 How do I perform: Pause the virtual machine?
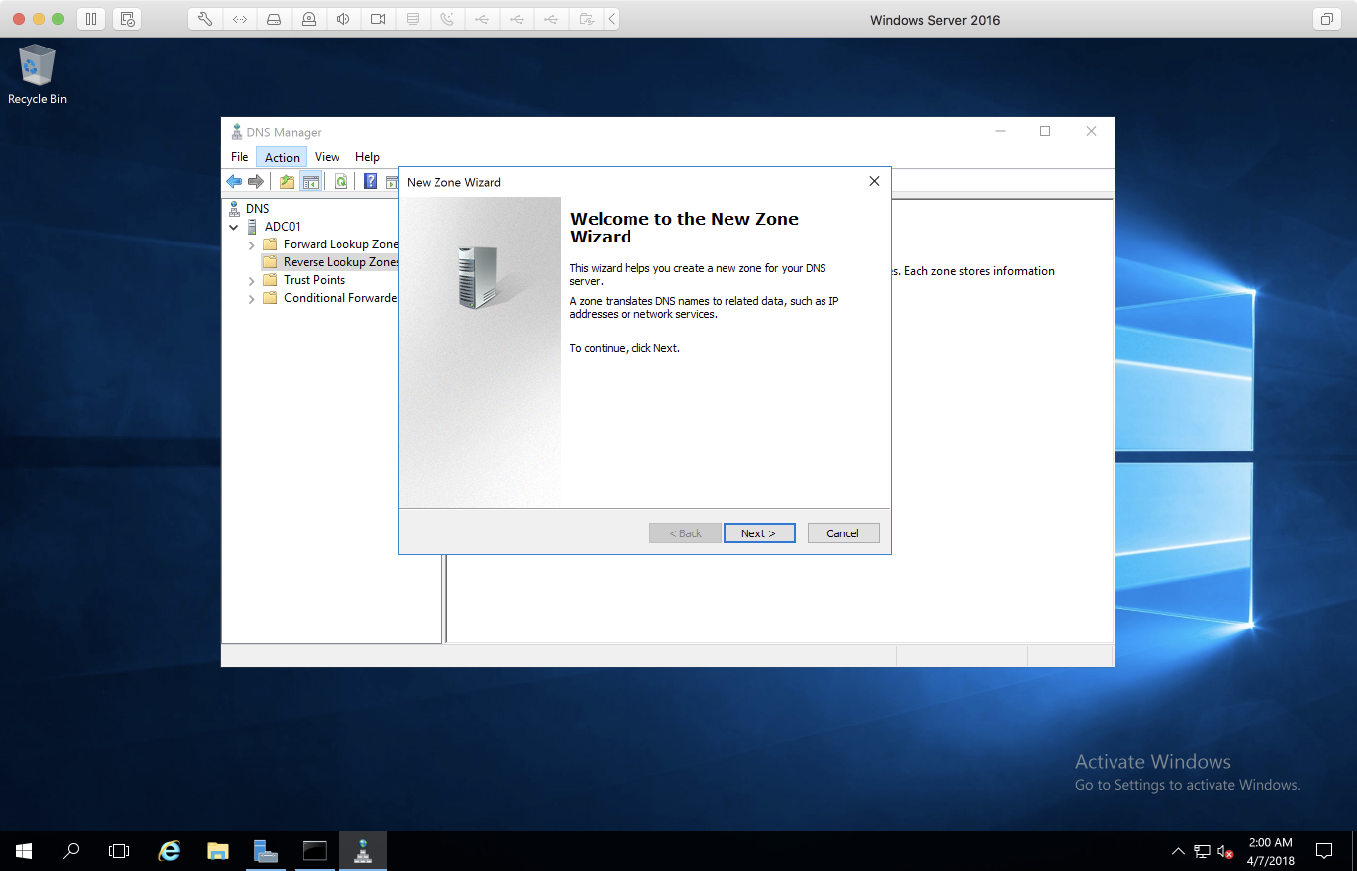[90, 19]
